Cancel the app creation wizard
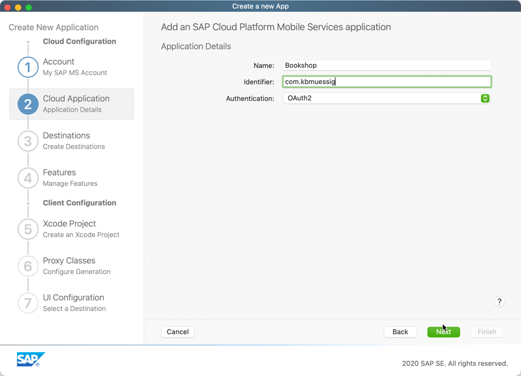521x376 pixels. tap(178, 332)
